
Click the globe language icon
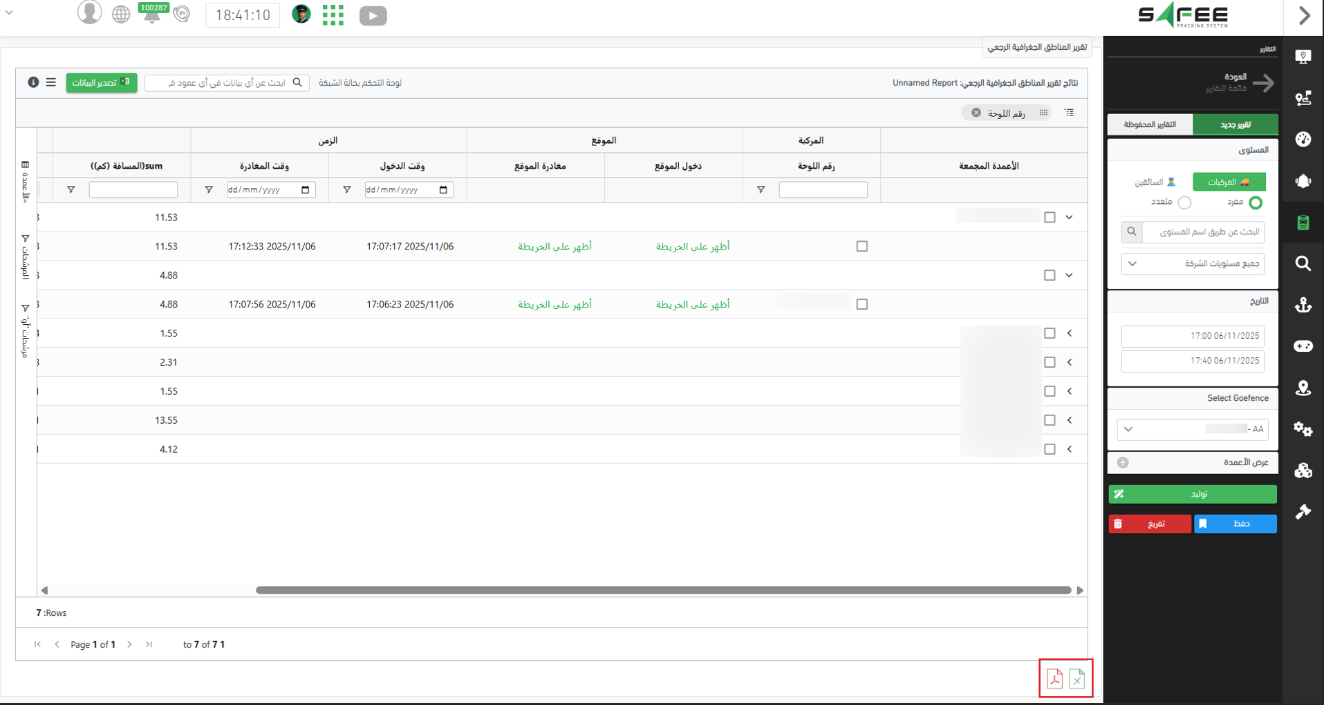[121, 15]
